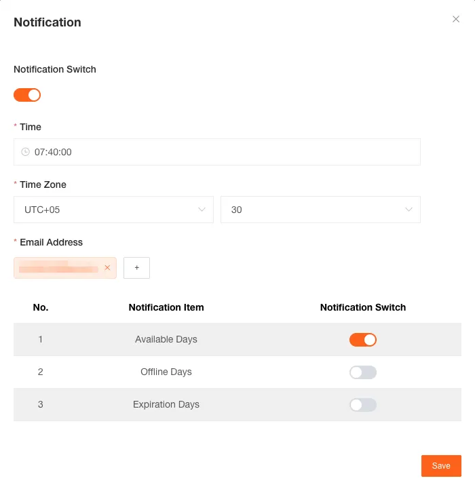Click the Offline Days row label
Image resolution: width=475 pixels, height=489 pixels.
[x=166, y=372]
